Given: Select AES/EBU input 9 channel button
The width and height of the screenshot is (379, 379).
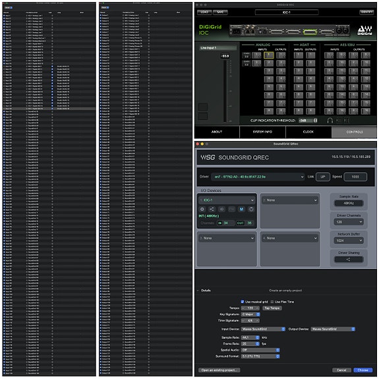Looking at the screenshot, I should point(341,55).
